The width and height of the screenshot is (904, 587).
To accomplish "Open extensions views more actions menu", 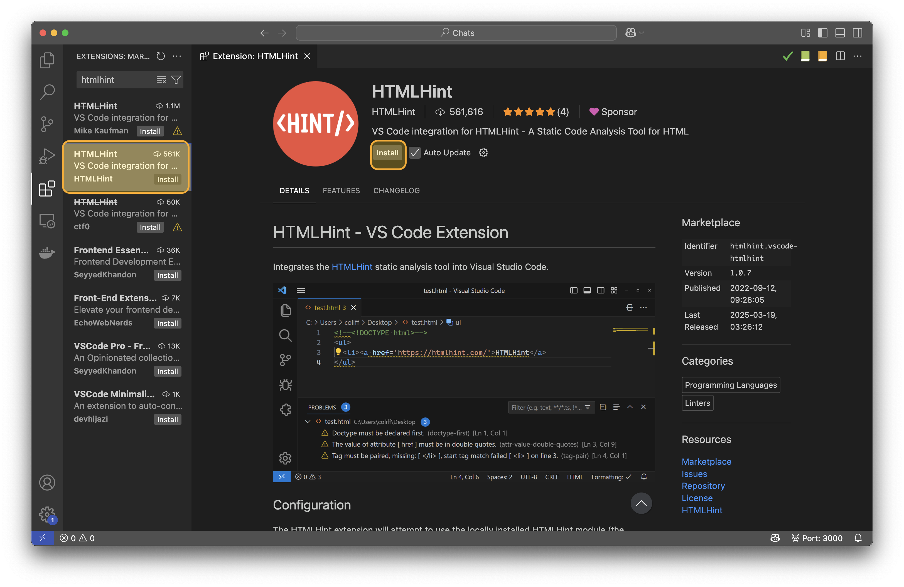I will (x=177, y=56).
